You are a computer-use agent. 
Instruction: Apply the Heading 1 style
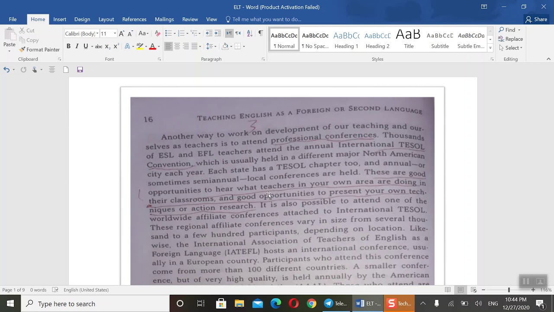346,39
